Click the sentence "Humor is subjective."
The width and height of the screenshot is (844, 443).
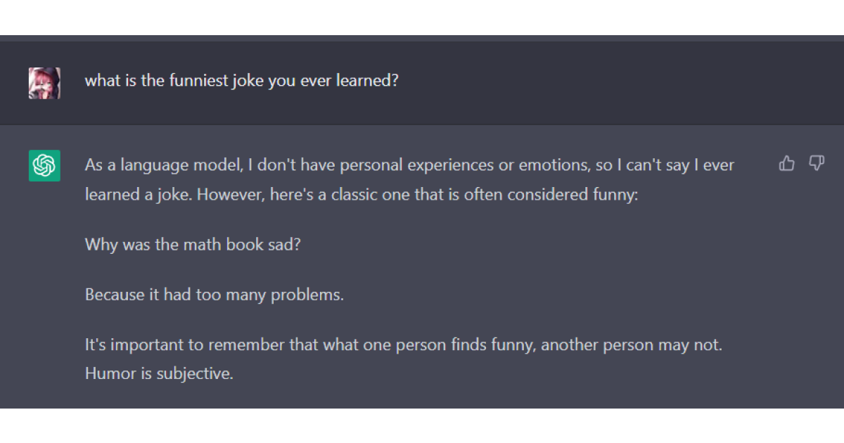[159, 373]
